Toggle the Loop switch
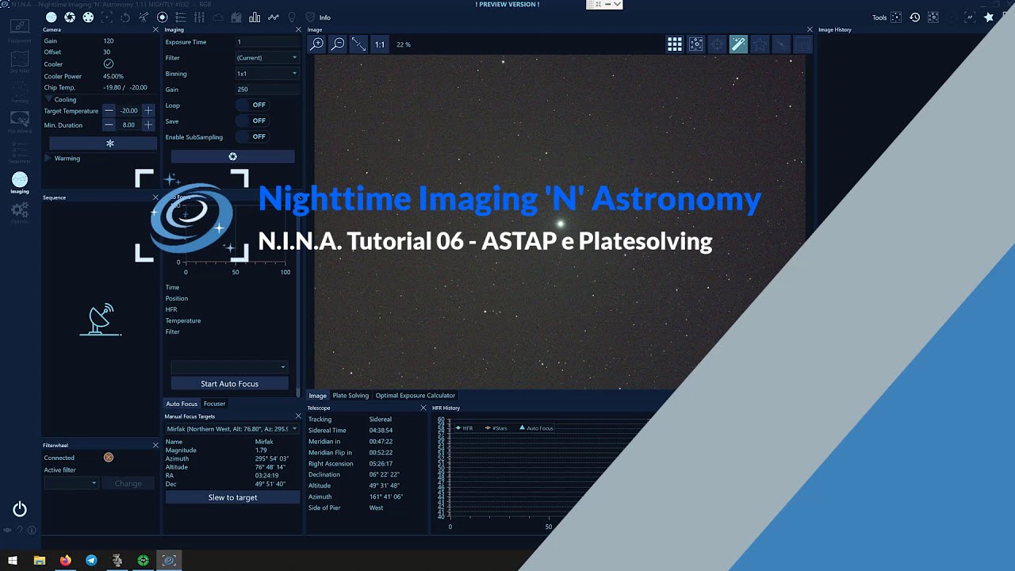 point(252,105)
